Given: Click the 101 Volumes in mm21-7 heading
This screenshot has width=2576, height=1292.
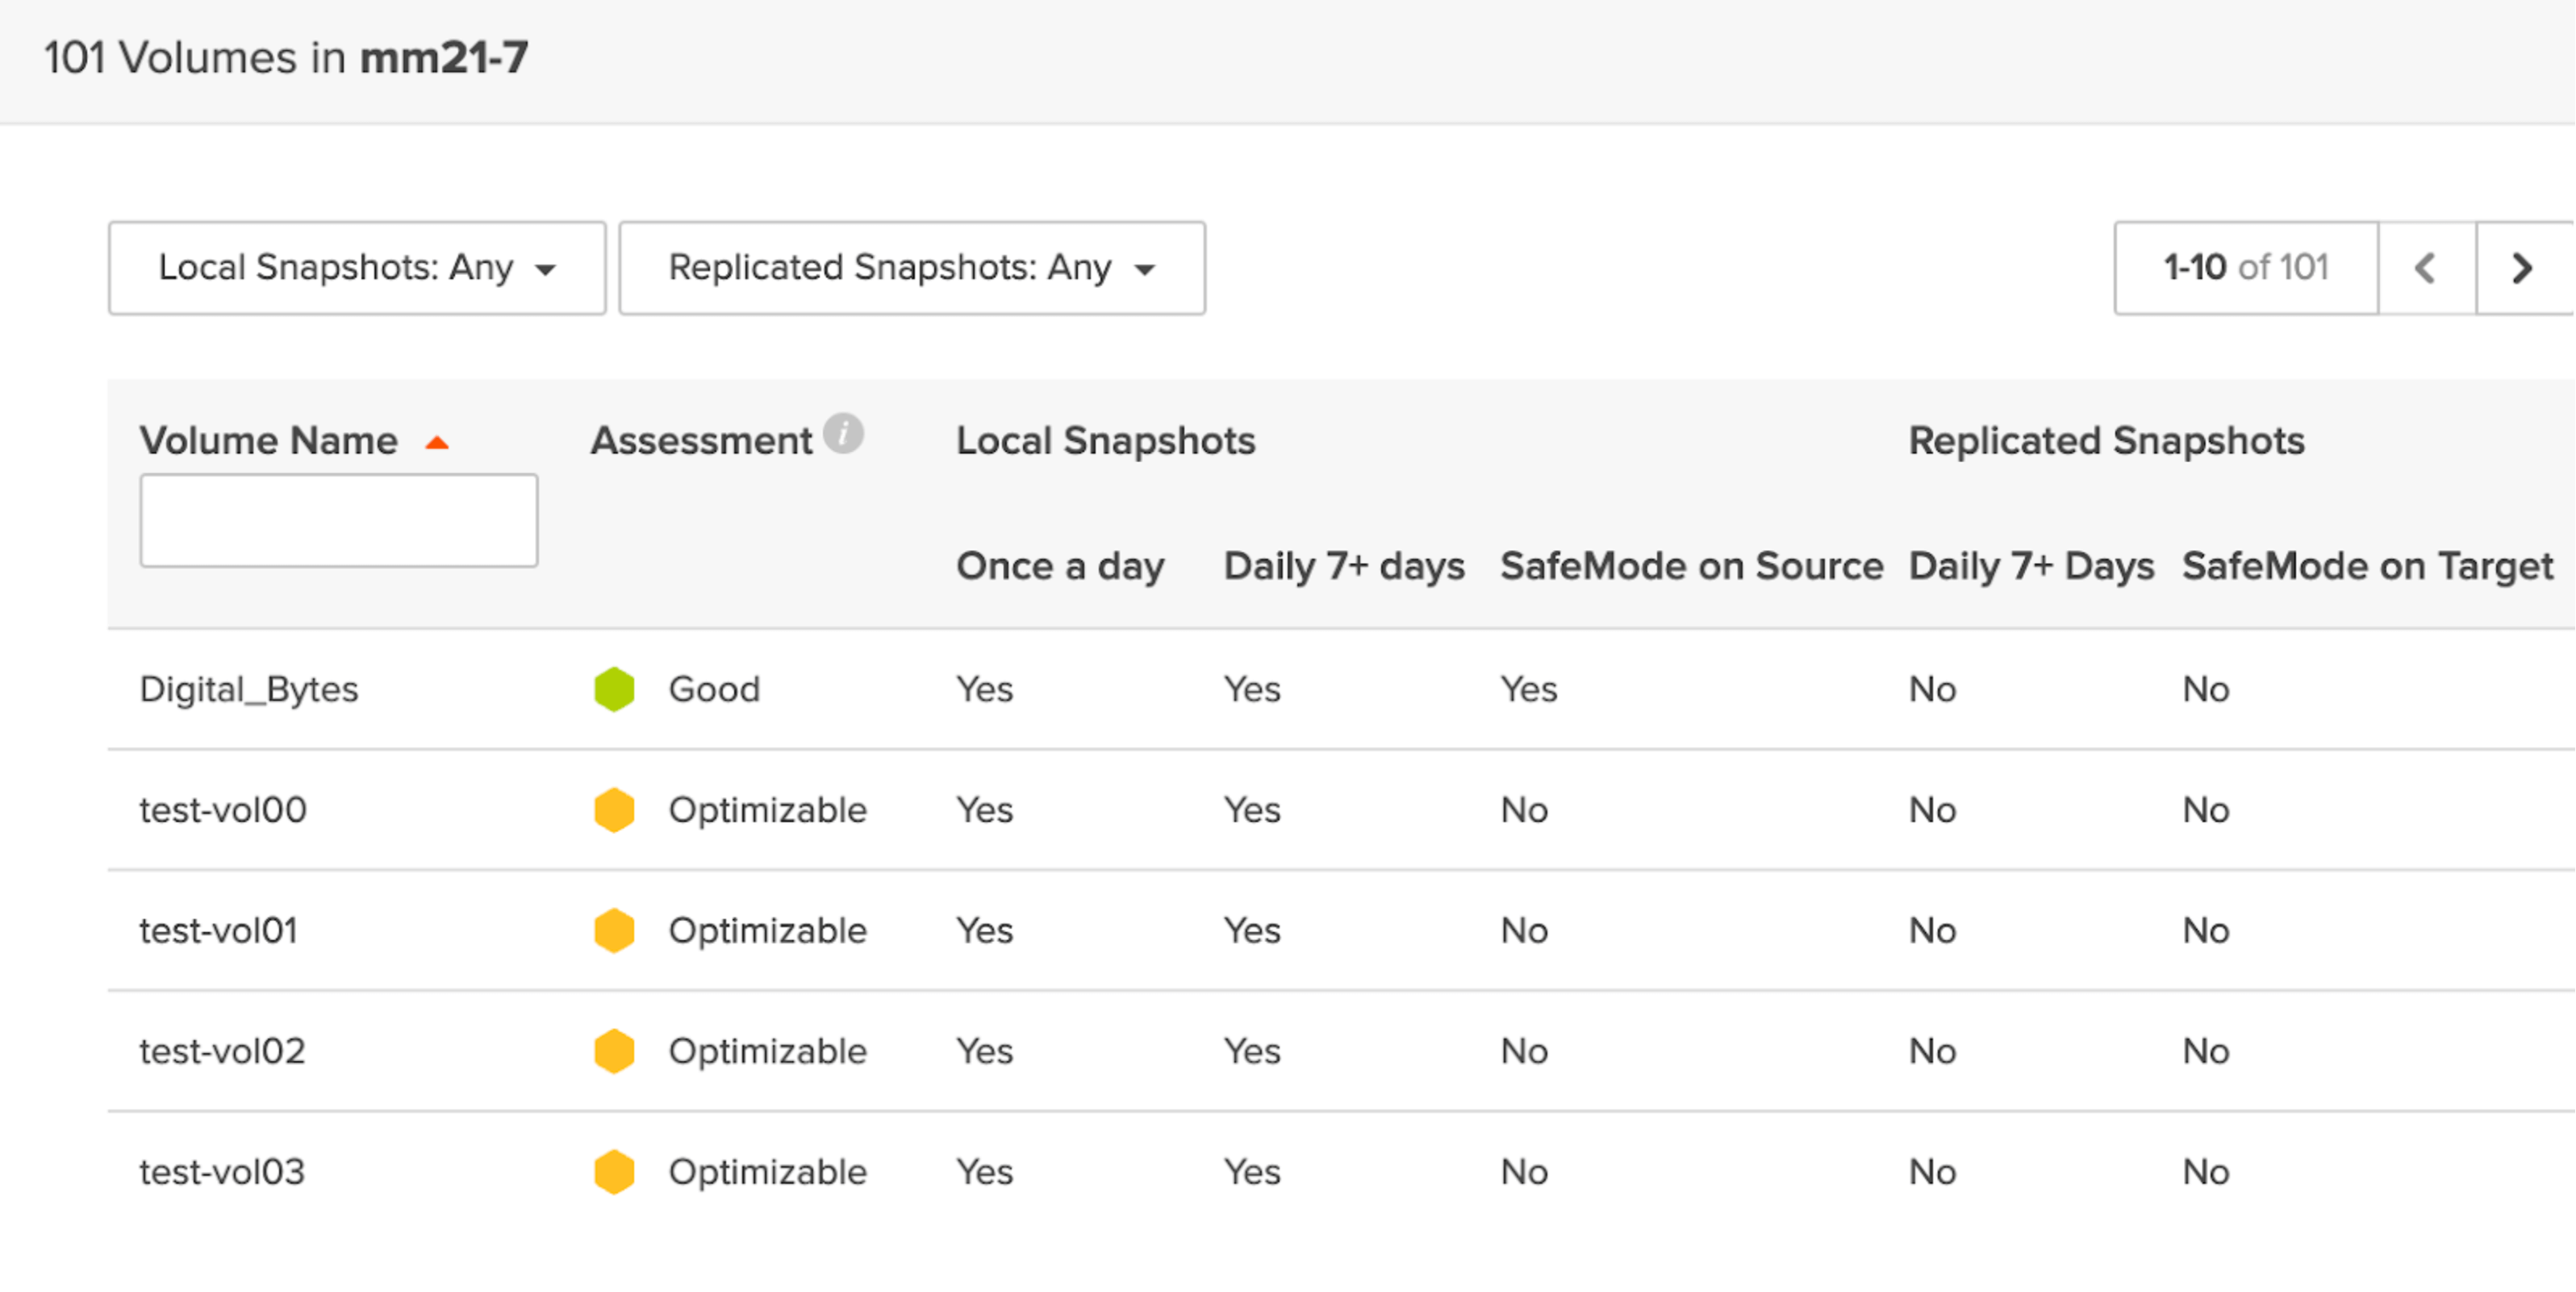Looking at the screenshot, I should (286, 58).
